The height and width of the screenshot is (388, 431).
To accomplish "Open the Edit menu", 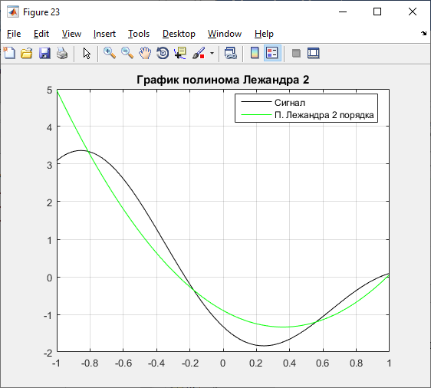I will tap(41, 34).
